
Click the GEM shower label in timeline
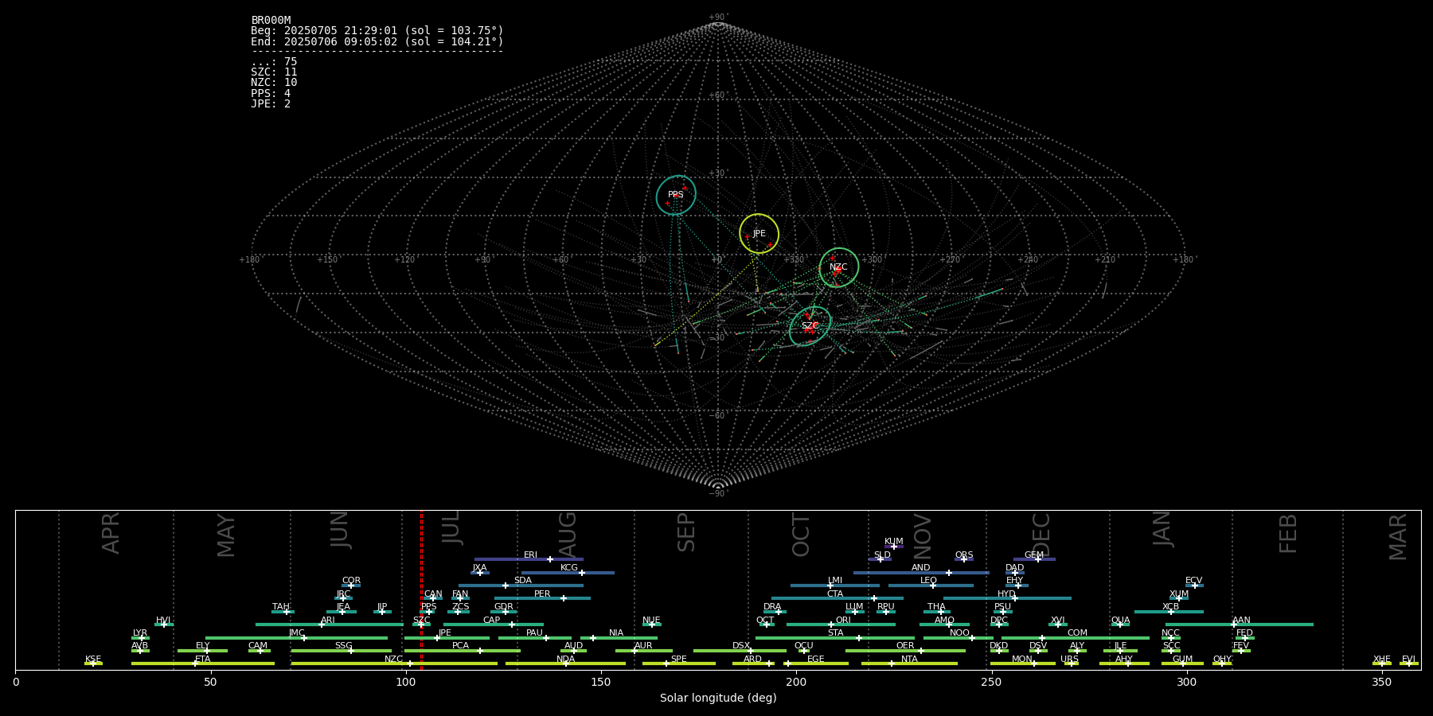[1034, 555]
